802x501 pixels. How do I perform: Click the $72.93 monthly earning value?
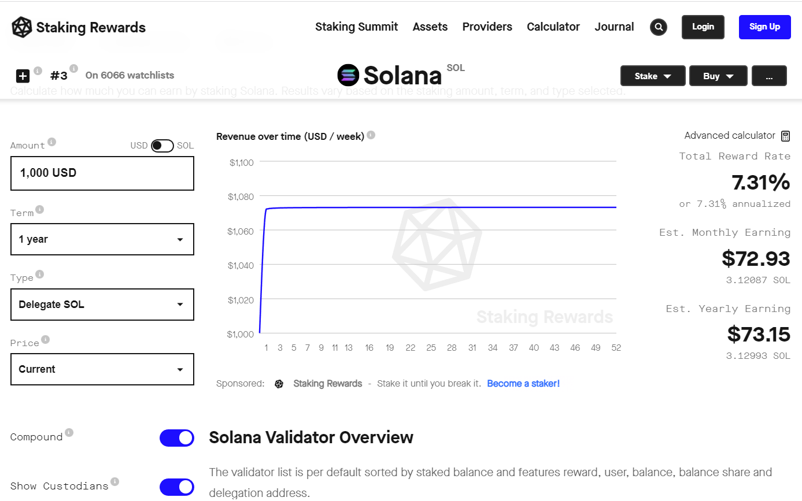(x=756, y=258)
